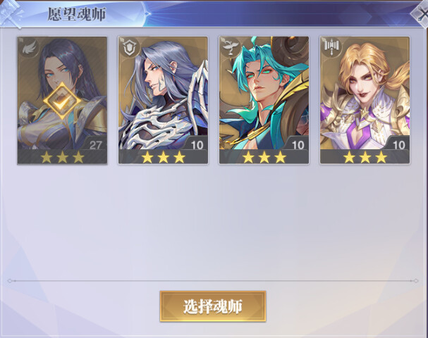Click the three stars under the dark-haired card
The image size is (428, 338).
(x=63, y=157)
